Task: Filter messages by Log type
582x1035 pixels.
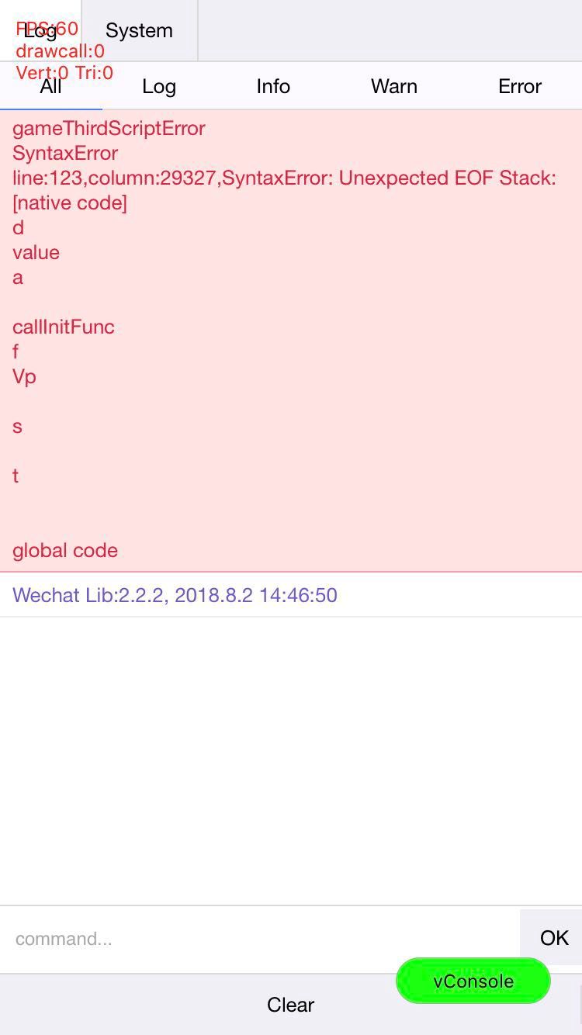Action: (x=159, y=86)
